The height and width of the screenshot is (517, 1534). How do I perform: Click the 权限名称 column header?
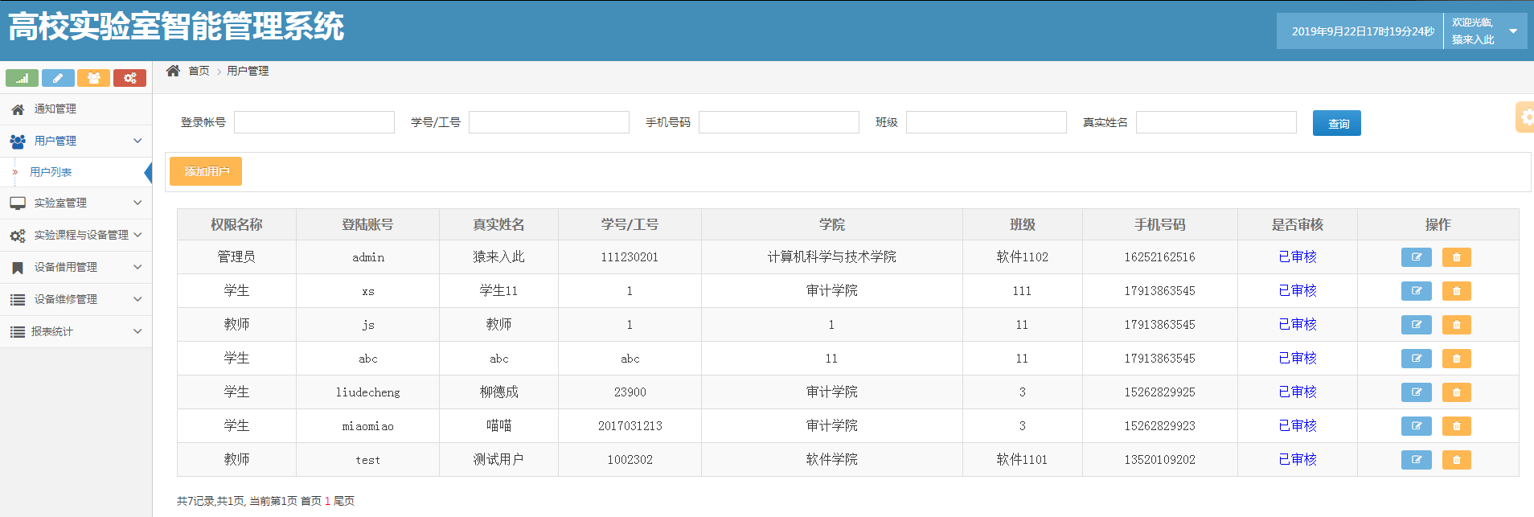[236, 224]
